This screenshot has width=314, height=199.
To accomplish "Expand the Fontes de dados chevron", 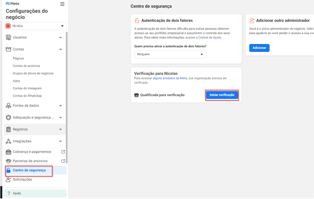I will pyautogui.click(x=60, y=106).
